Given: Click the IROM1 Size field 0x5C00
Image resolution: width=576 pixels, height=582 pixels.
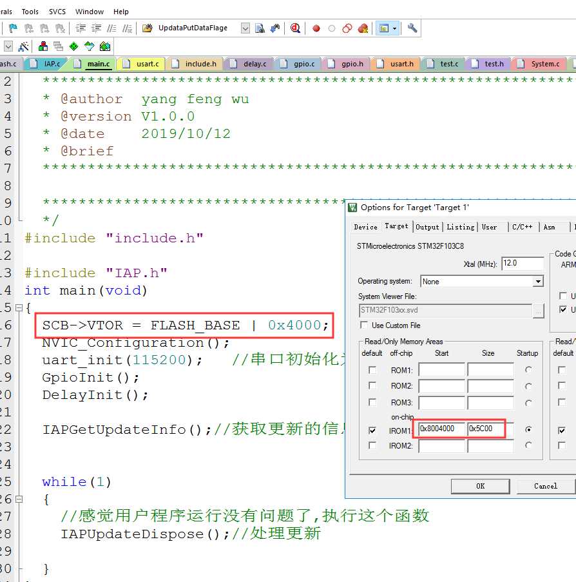Looking at the screenshot, I should coord(491,429).
